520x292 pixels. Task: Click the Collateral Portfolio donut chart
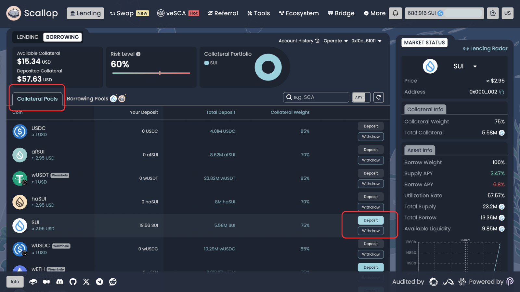click(x=268, y=67)
